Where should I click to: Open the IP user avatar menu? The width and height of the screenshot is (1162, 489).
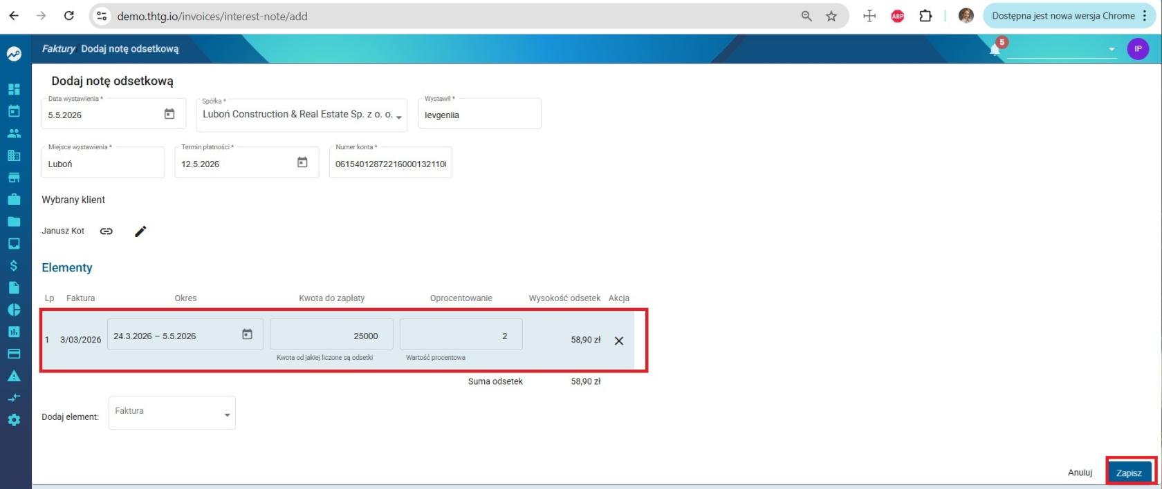1138,49
